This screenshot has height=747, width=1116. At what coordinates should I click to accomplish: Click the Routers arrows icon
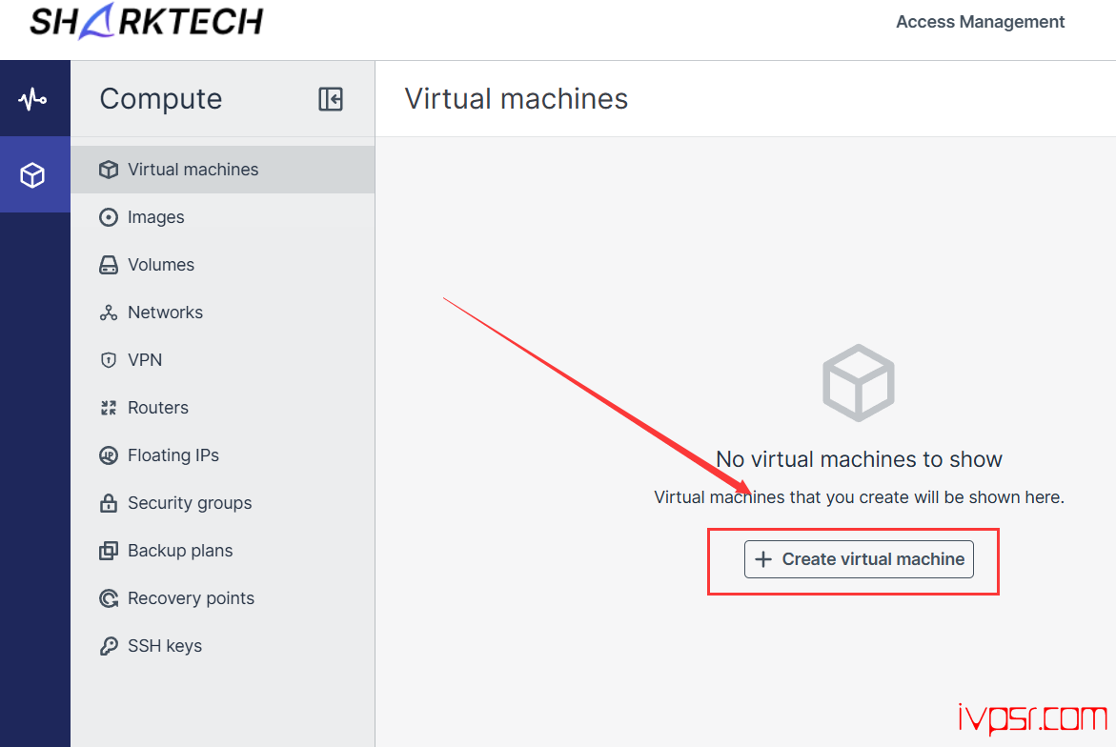tap(109, 408)
